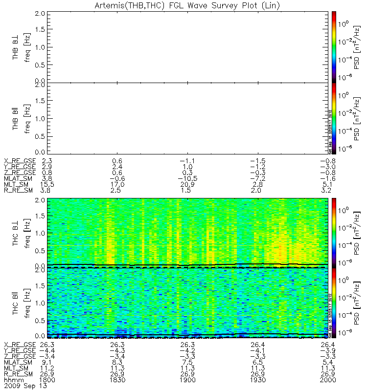Image resolution: width=367 pixels, height=391 pixels.
Task: Click the '1930' time tick label
Action: 258,380
